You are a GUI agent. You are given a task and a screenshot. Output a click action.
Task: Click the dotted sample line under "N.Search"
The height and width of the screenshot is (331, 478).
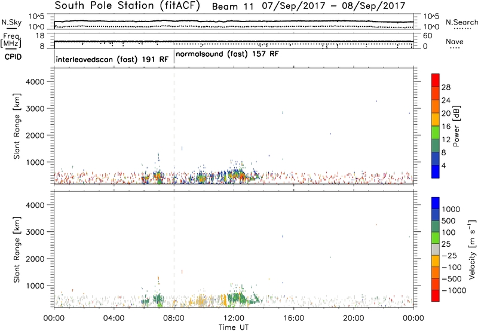pyautogui.click(x=462, y=28)
